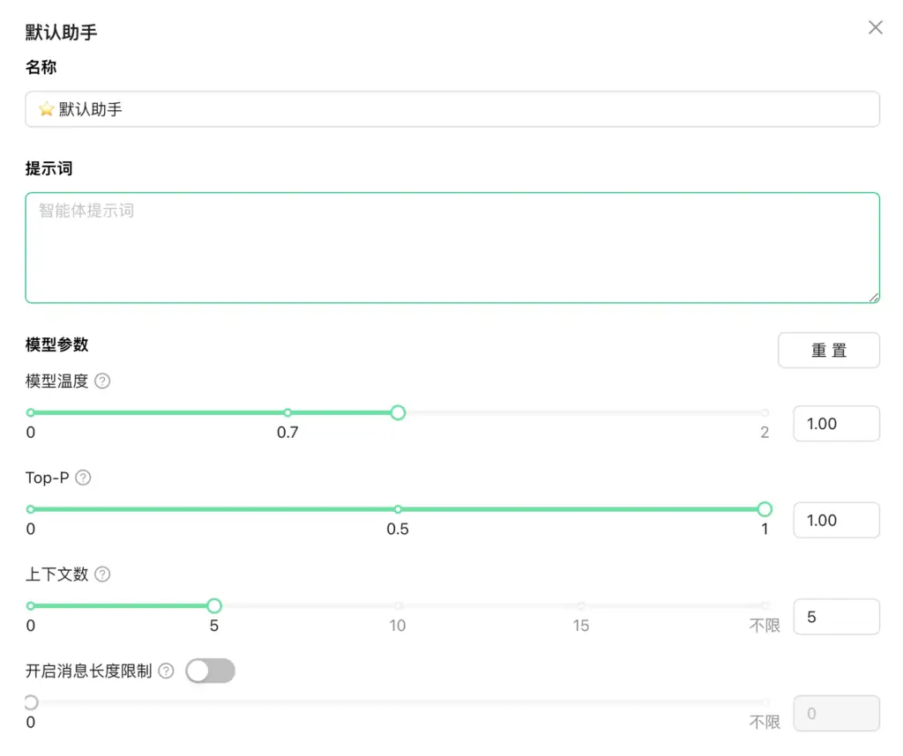
Task: Click the Top-P slider handle at value 1
Action: point(764,508)
